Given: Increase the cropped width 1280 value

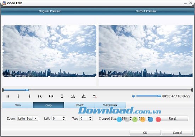Looking at the screenshot, I should [130, 117].
